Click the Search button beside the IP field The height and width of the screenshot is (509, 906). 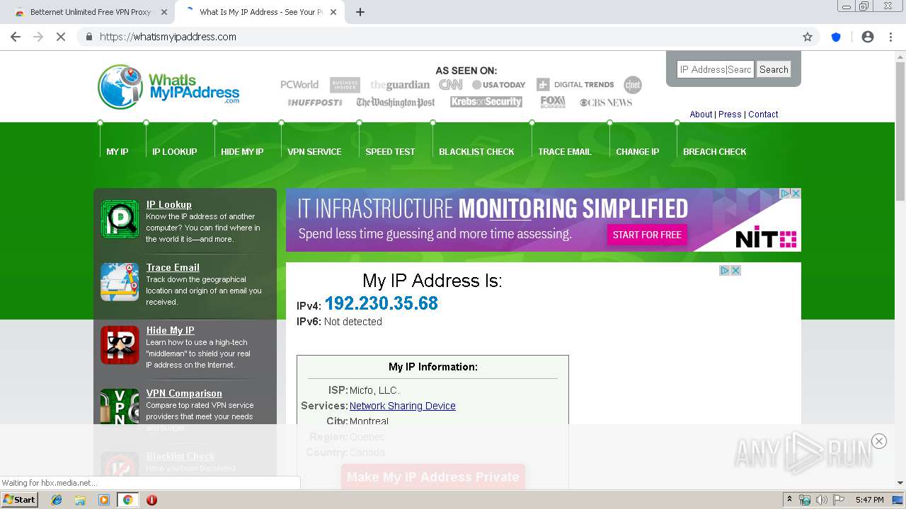tap(774, 69)
